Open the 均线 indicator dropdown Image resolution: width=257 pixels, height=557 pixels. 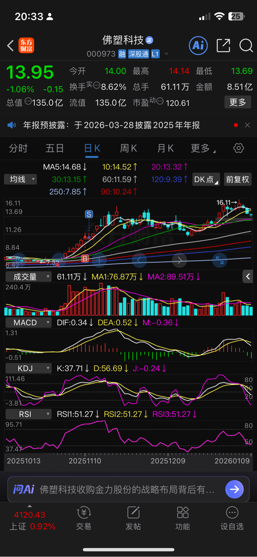pos(20,179)
